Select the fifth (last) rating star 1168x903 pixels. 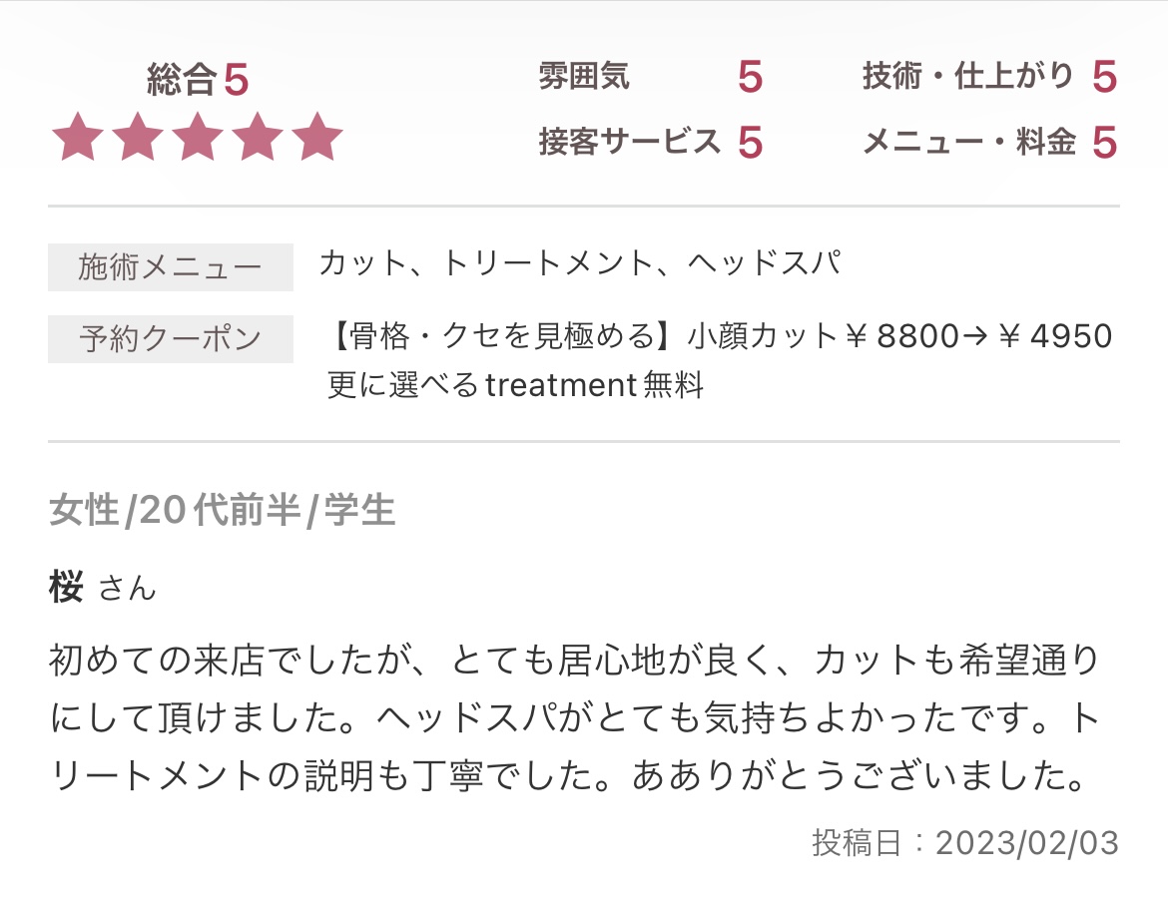point(317,138)
